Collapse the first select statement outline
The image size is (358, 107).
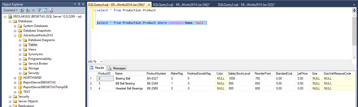tap(95, 10)
